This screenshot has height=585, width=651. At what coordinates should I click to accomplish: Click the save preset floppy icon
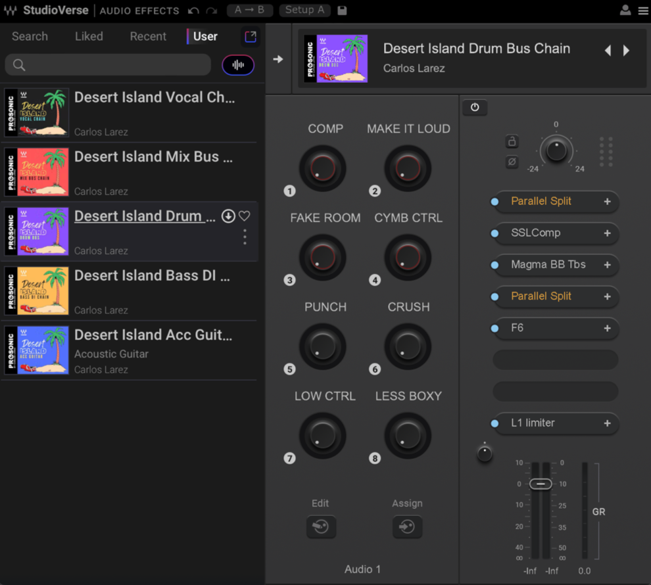click(x=342, y=11)
